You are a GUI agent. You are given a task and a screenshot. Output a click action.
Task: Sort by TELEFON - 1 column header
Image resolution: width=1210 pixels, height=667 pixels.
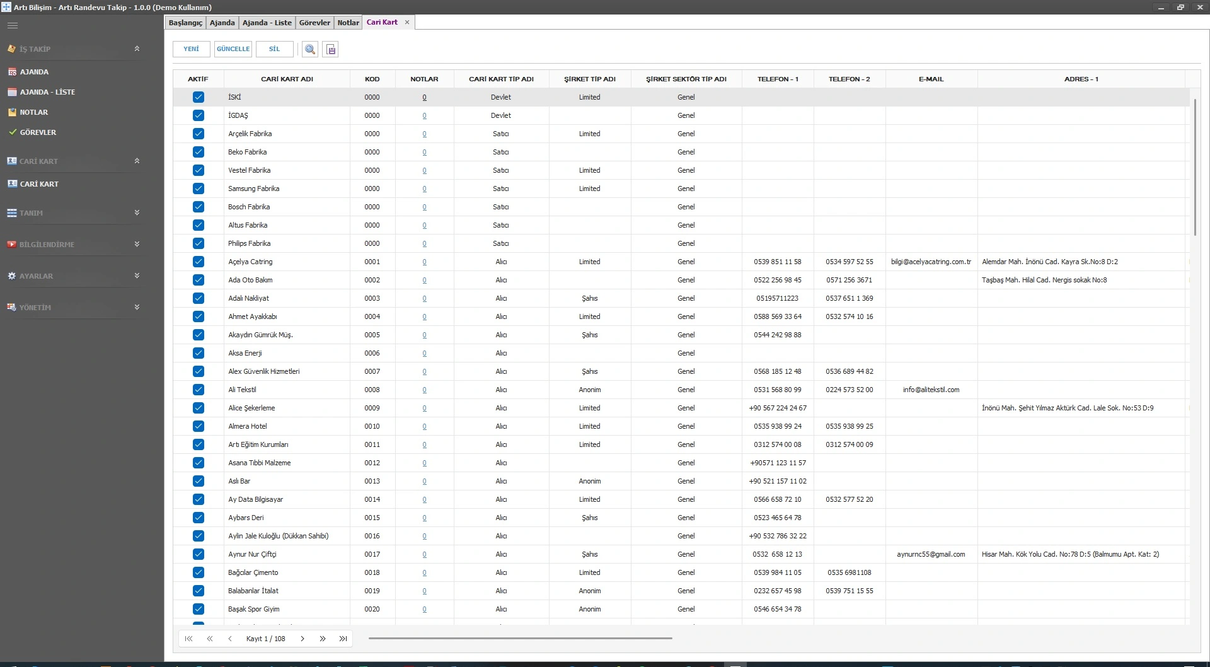pos(778,79)
